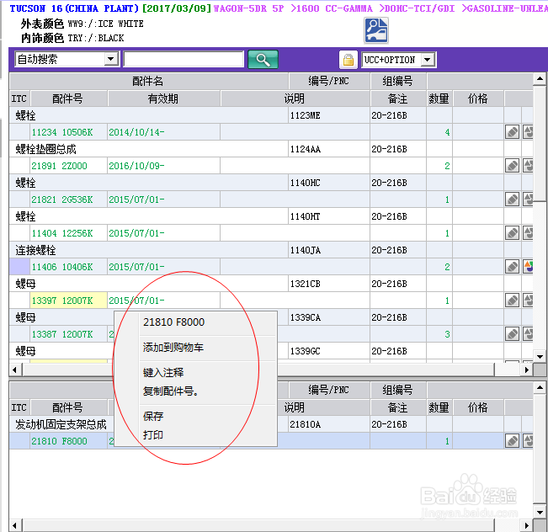Select 螺栓垫圈总成 row

pos(148,149)
